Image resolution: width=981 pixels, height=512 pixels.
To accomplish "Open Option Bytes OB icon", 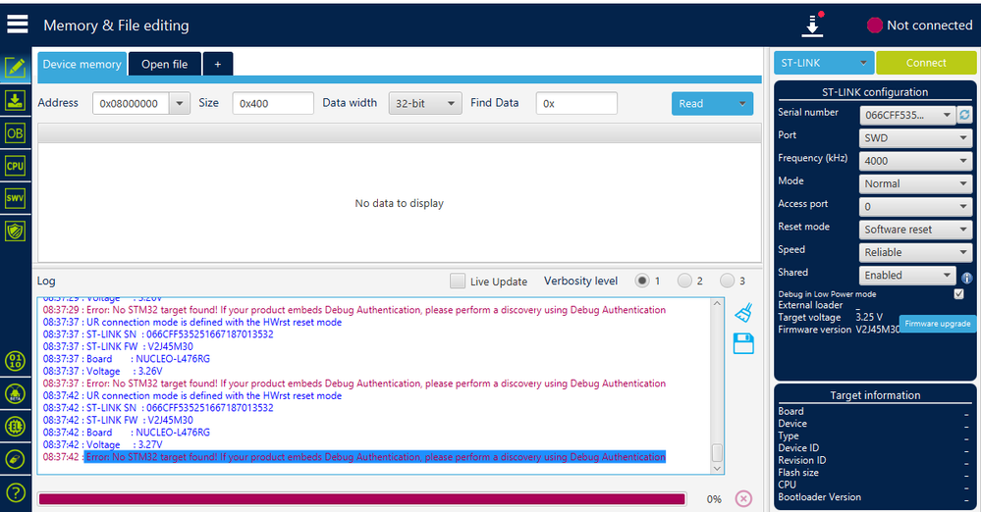I will pyautogui.click(x=15, y=133).
